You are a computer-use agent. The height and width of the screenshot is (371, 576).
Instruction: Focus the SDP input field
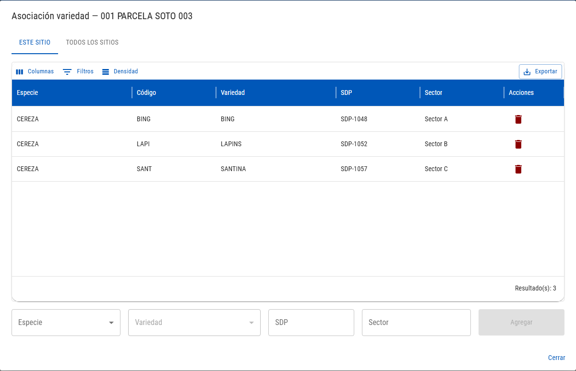click(x=311, y=323)
